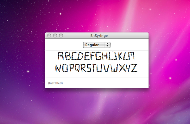Viewport: 190px width, 124px height.
Task: Click the (Installed) status text
Action: [55, 83]
